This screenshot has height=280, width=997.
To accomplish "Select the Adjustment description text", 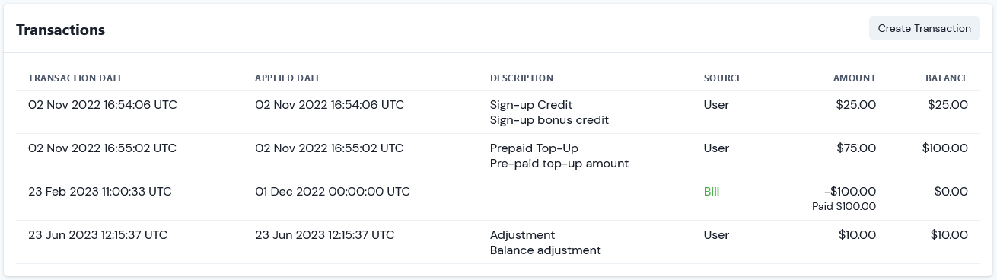I will [x=523, y=235].
